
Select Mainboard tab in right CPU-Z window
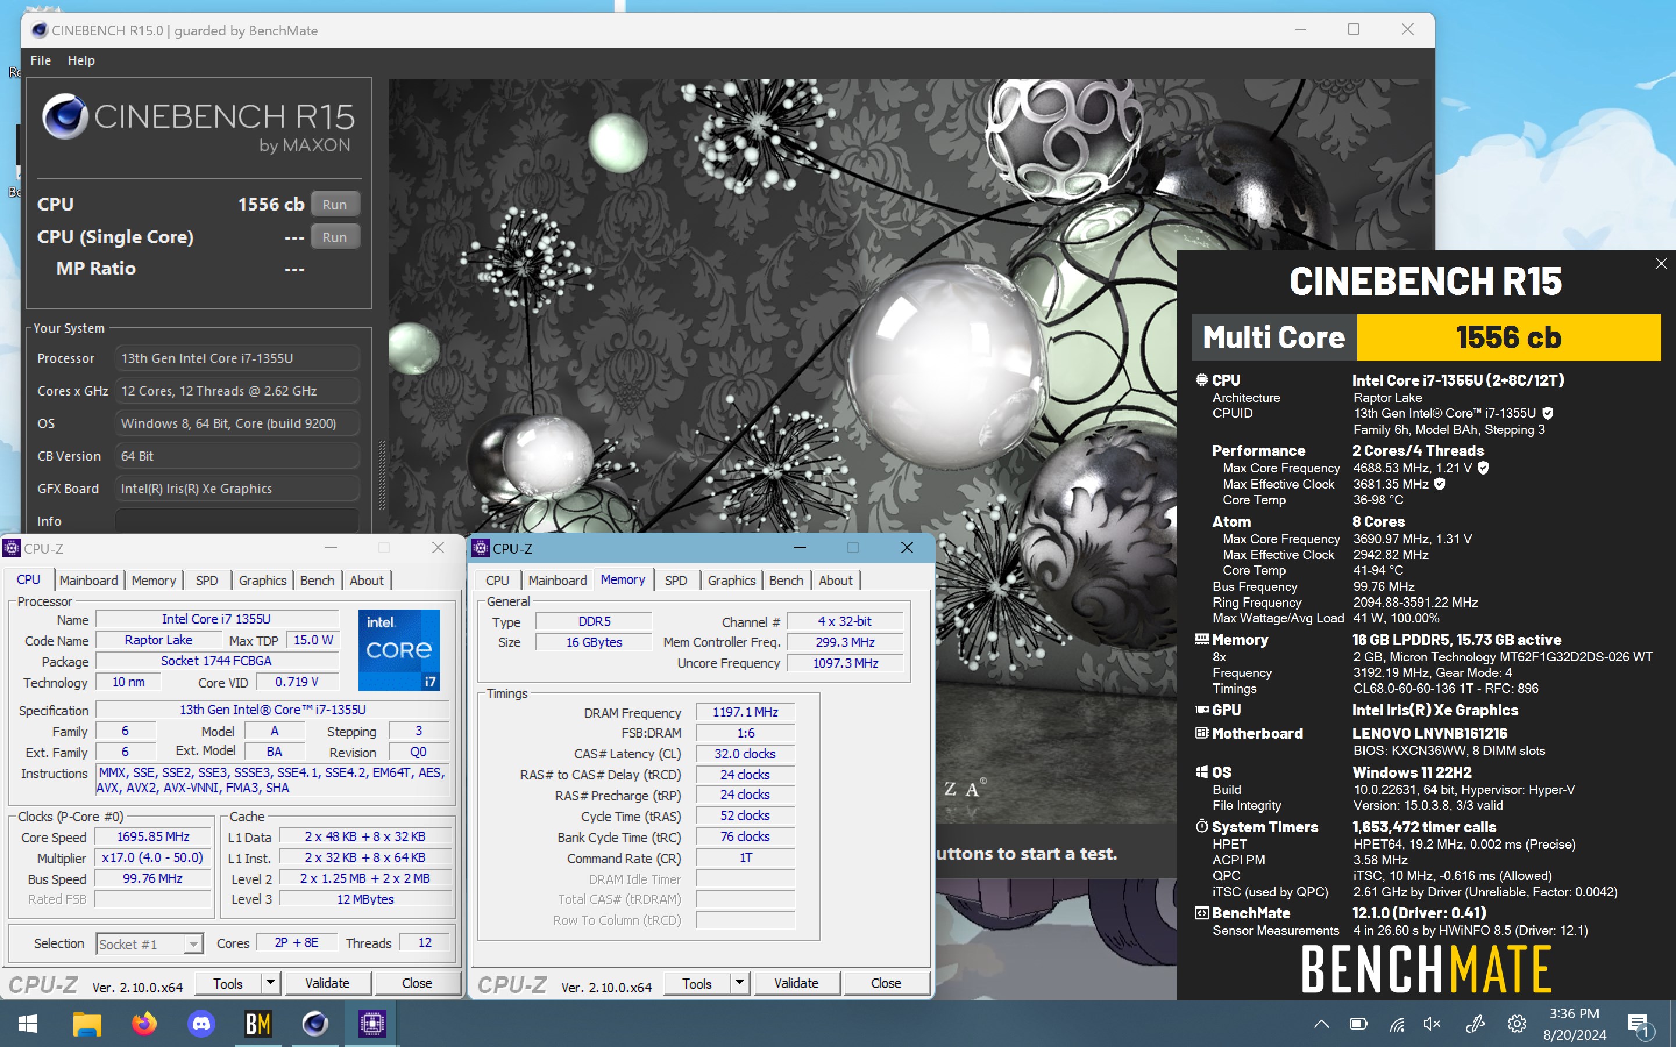click(558, 581)
